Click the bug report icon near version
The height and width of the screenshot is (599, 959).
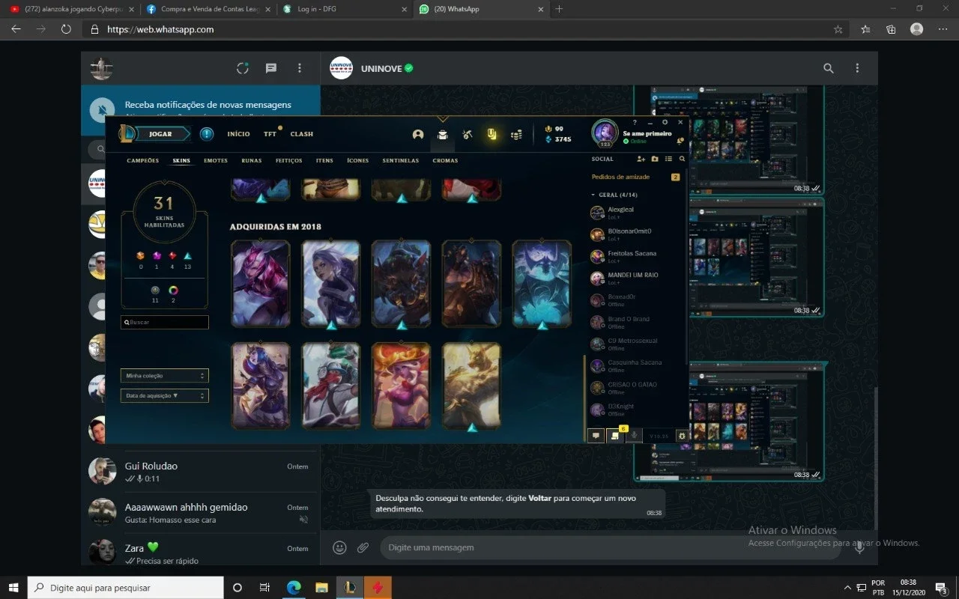tap(681, 436)
